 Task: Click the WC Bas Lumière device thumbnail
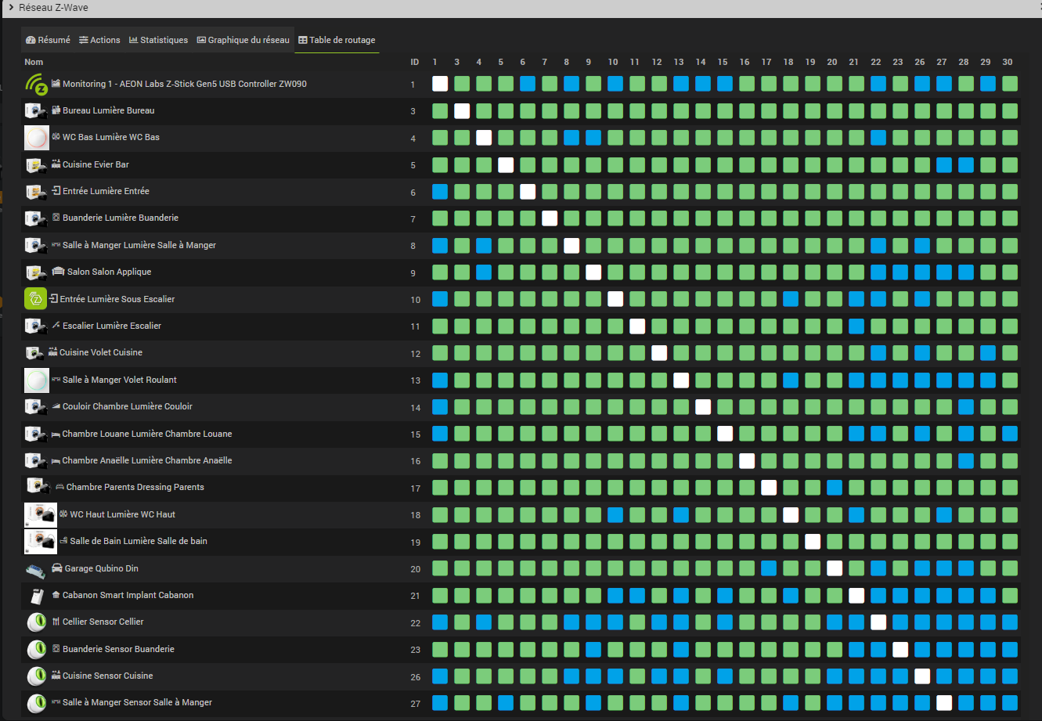(36, 137)
